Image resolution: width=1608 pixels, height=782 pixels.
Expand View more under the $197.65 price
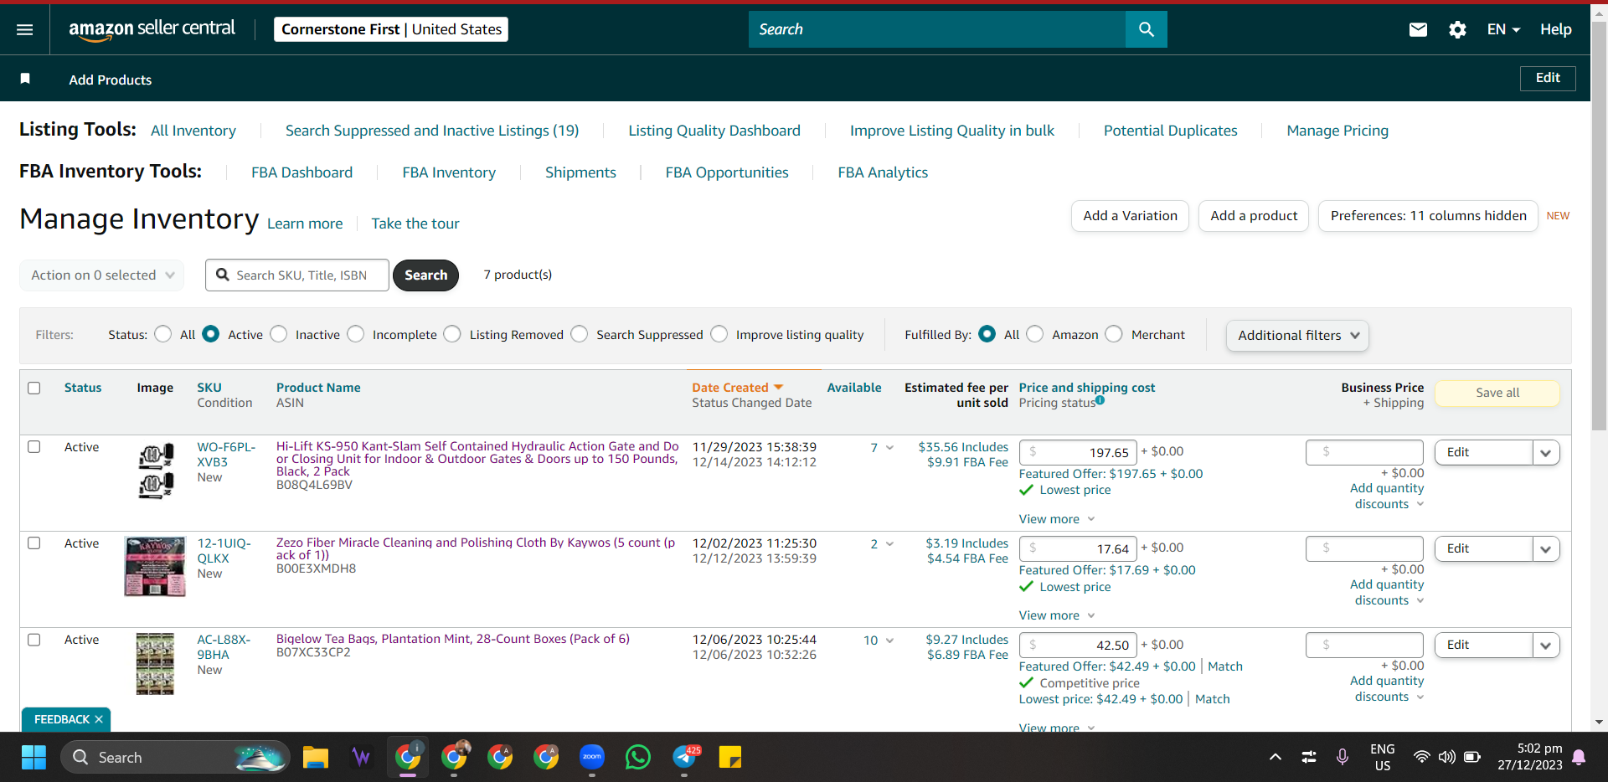point(1057,519)
